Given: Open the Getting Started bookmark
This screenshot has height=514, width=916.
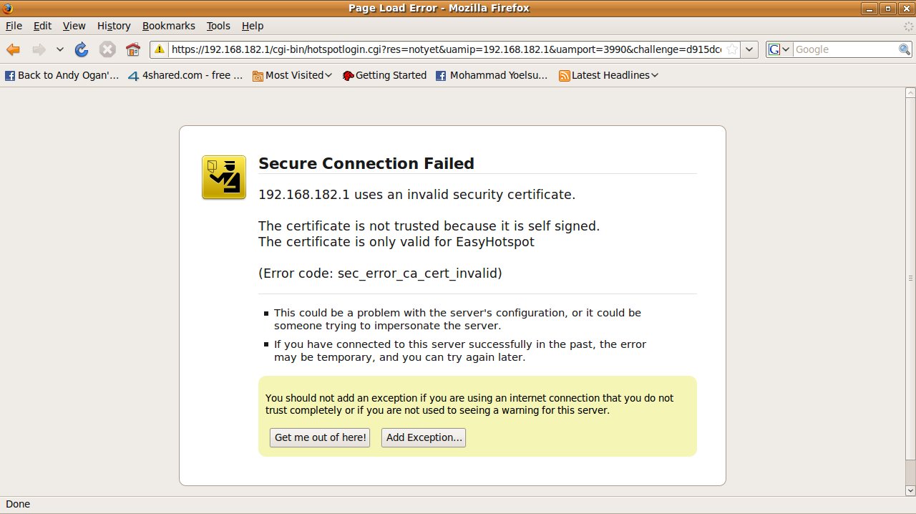Looking at the screenshot, I should 384,75.
